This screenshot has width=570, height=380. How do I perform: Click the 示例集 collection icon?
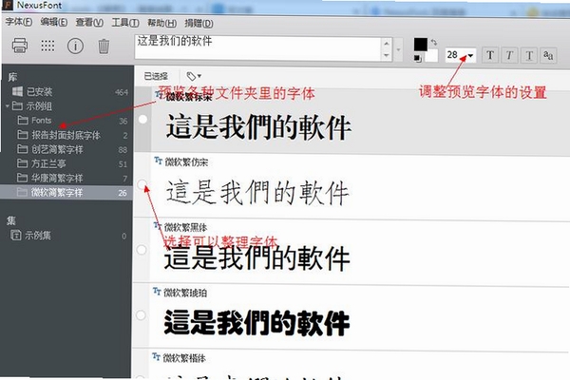coord(15,235)
